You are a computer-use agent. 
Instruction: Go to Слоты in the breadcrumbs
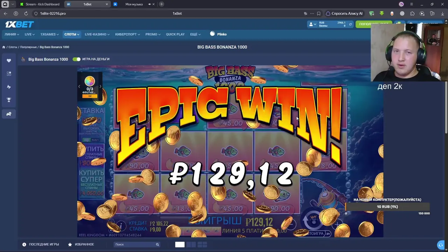click(13, 47)
